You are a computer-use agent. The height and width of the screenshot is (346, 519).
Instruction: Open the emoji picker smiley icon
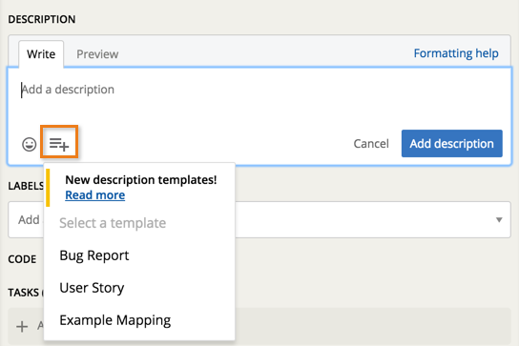(30, 144)
